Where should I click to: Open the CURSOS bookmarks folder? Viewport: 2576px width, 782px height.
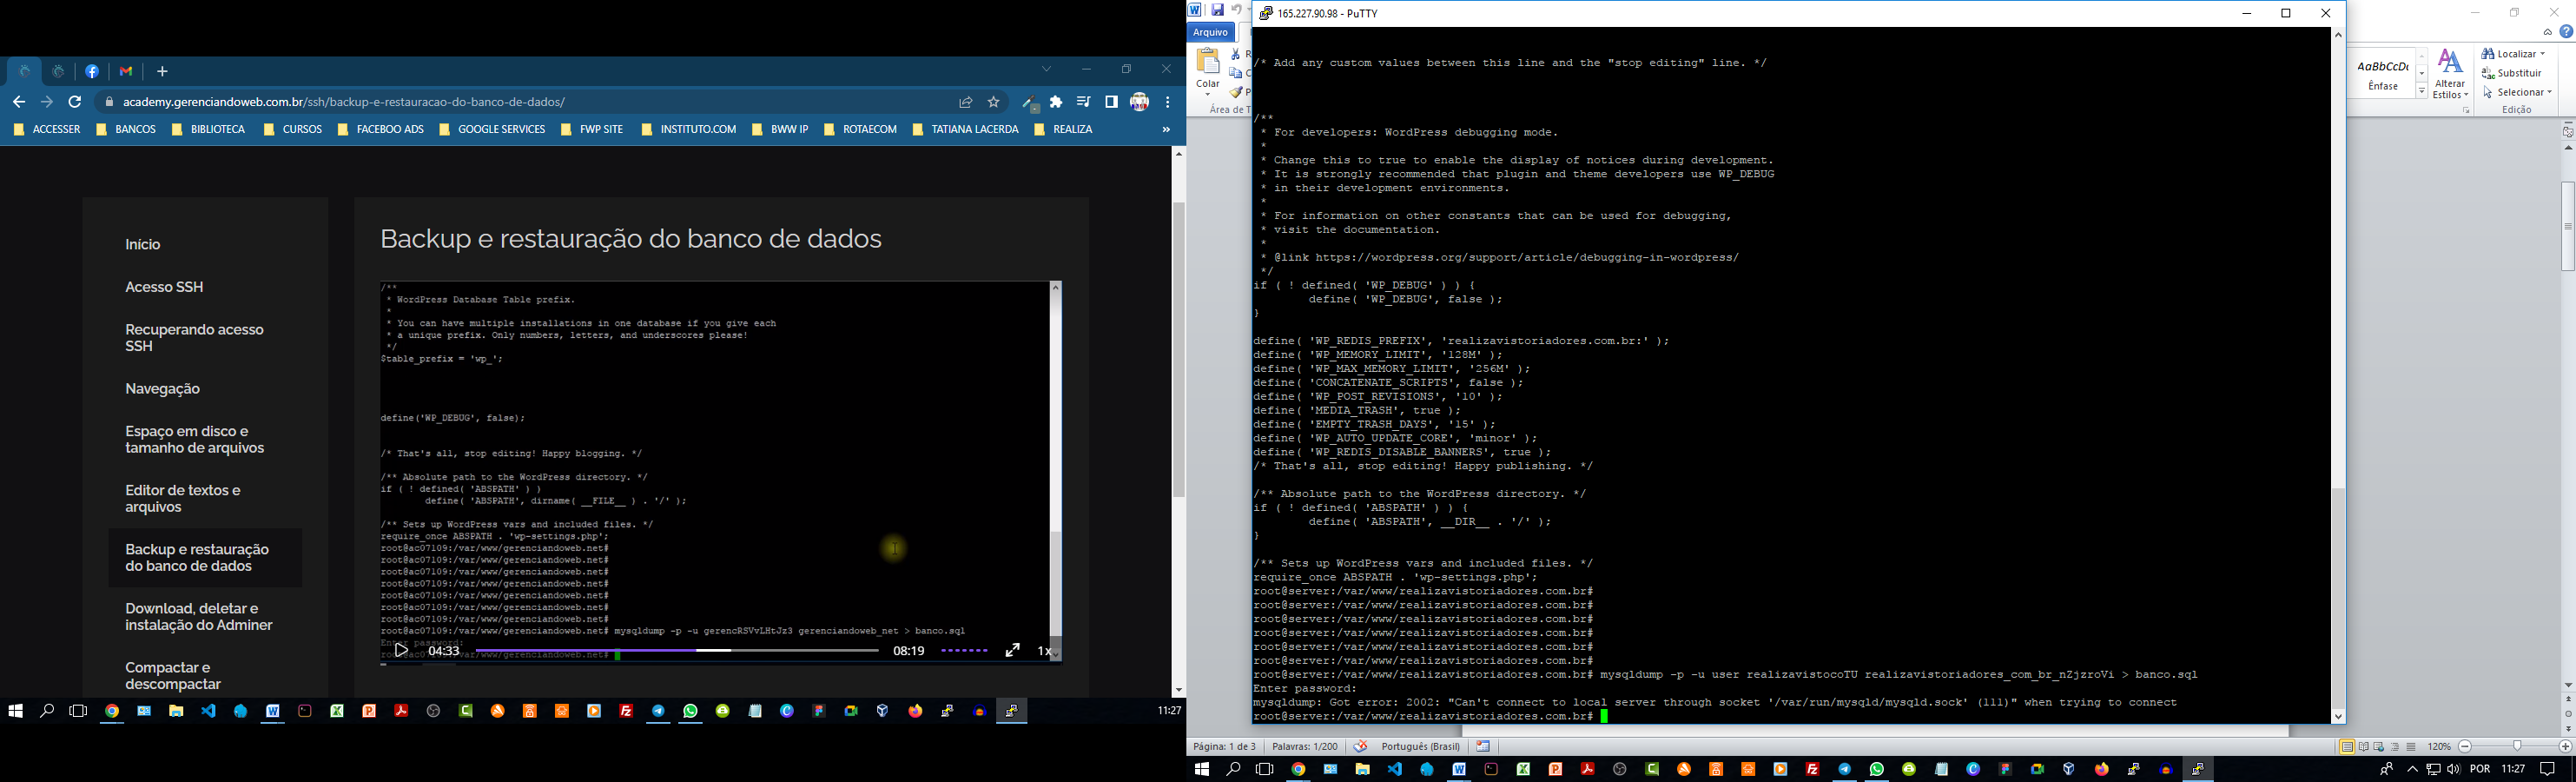293,129
